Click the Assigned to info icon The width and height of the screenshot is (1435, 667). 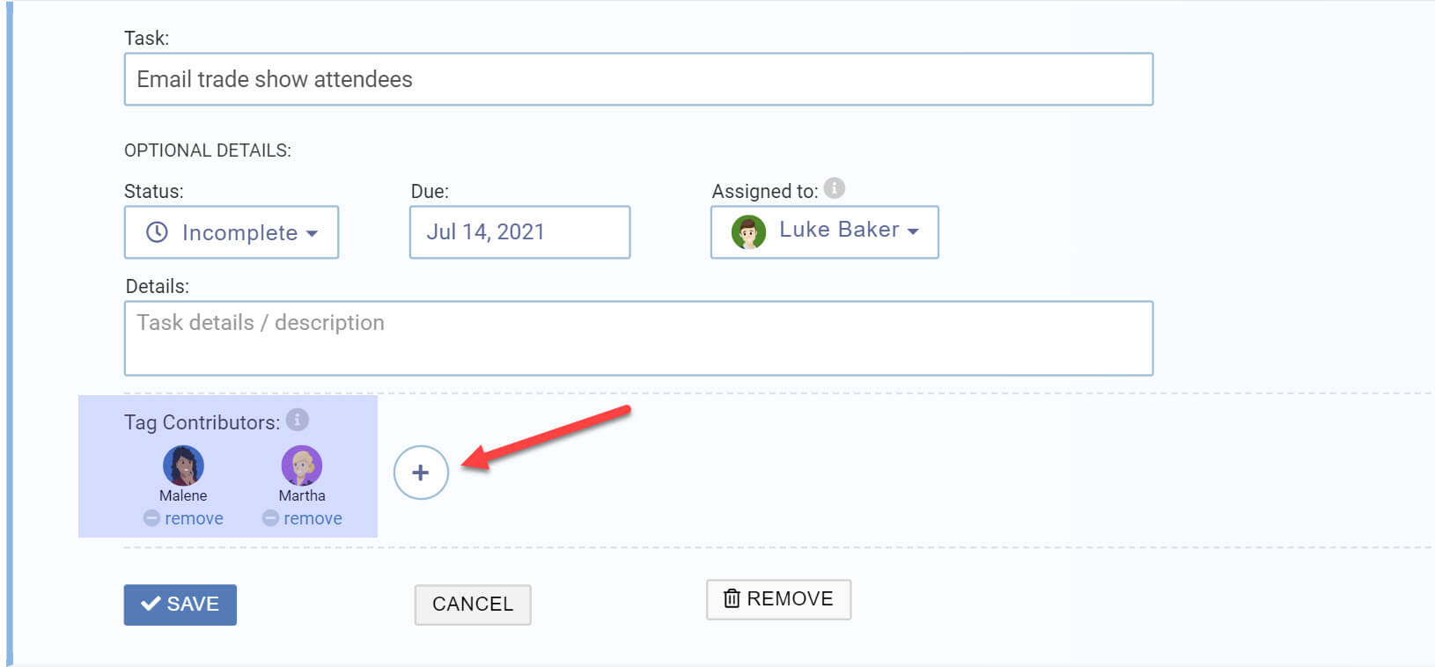(x=834, y=188)
